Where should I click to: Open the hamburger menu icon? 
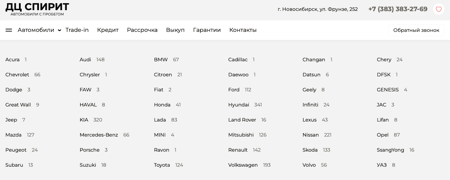[9, 30]
